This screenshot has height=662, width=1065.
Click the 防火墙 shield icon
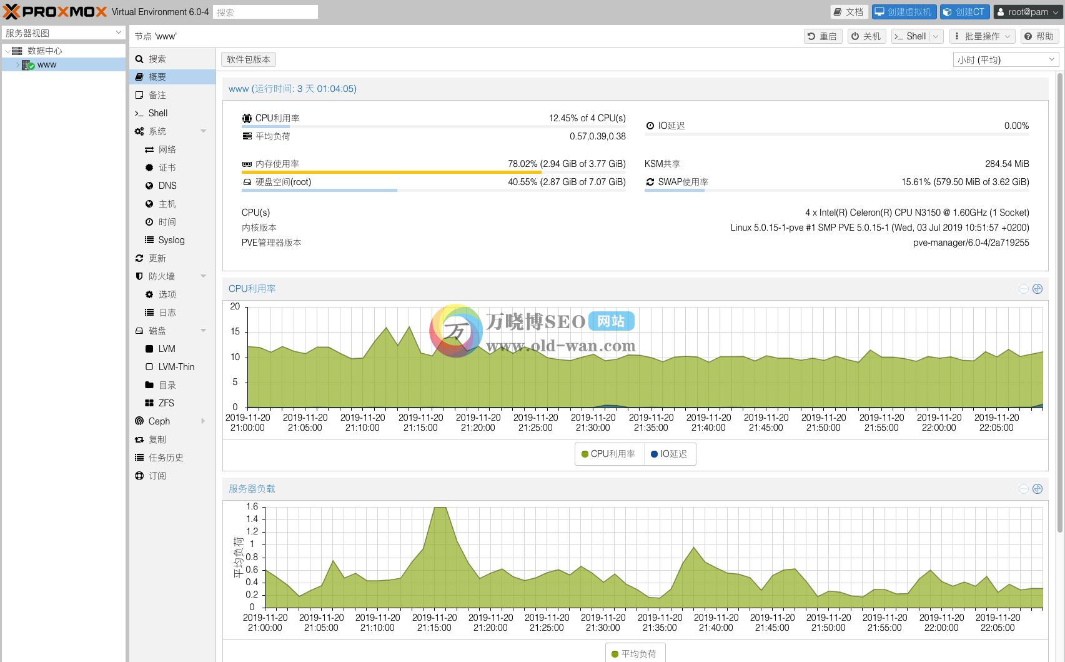139,276
